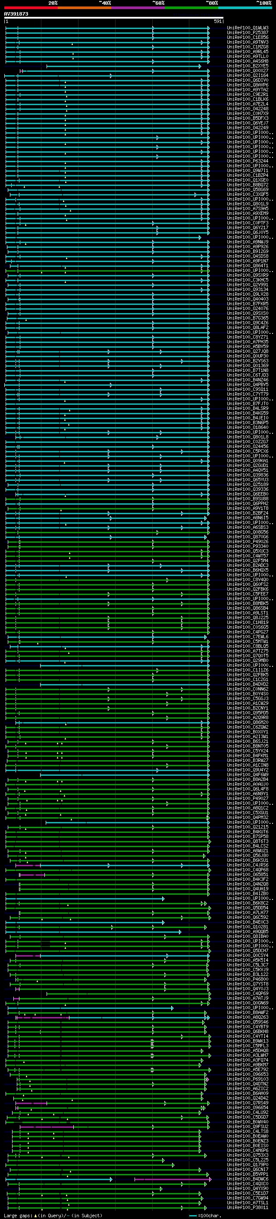Screen dimensions: 276x1219
Task: Click the cyan 100char scale legend marker
Action: click(192, 1215)
